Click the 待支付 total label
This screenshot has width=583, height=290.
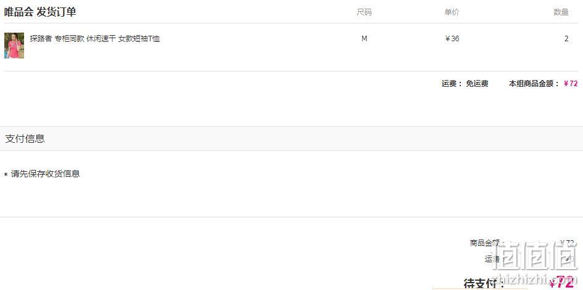point(484,284)
